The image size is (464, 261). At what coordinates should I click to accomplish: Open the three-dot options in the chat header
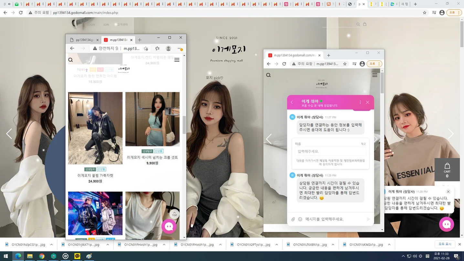[x=360, y=102]
